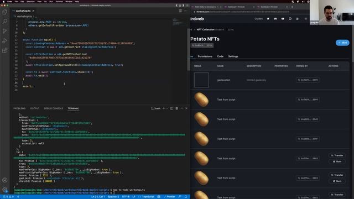
Task: Toggle the secondary sidebar layout icon
Action: (x=183, y=6)
